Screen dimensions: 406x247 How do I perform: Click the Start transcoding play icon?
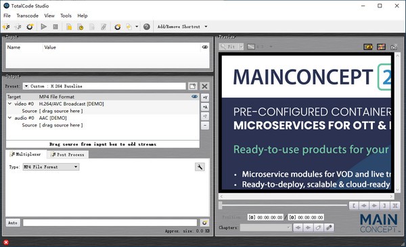point(43,26)
